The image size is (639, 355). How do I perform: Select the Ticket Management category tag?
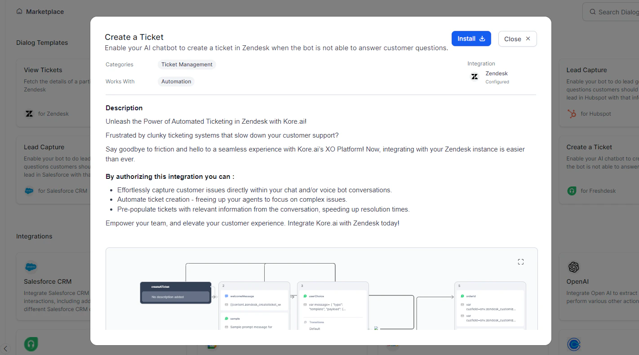pyautogui.click(x=186, y=64)
